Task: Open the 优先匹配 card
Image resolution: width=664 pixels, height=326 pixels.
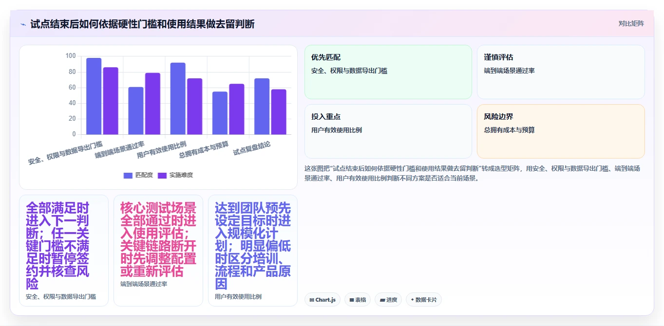Action: point(388,72)
